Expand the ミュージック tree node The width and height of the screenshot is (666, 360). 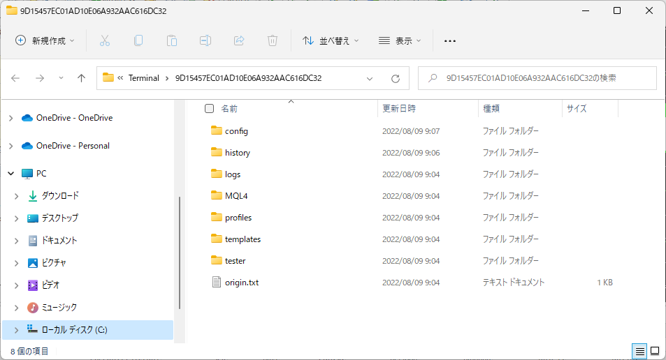(x=17, y=308)
